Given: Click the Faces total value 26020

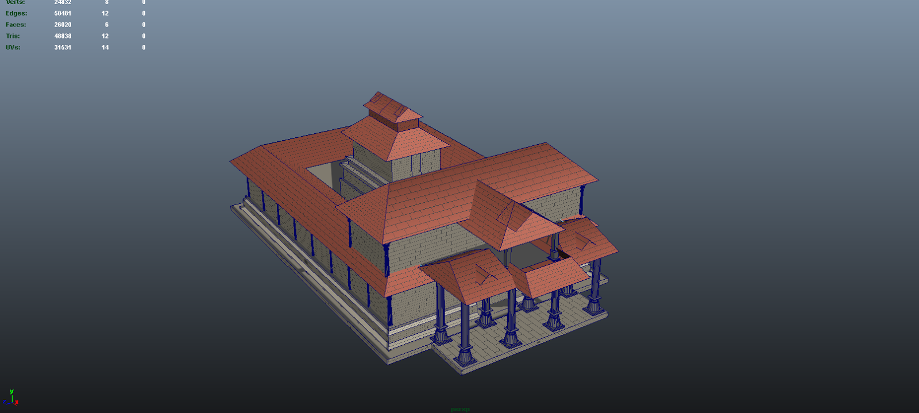Looking at the screenshot, I should point(63,25).
